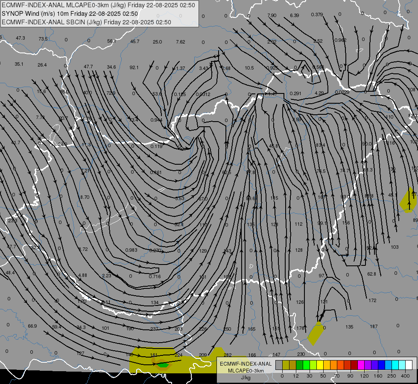The image size is (418, 384).
Task: Click the map value '59.4'
Action: [x=57, y=327]
